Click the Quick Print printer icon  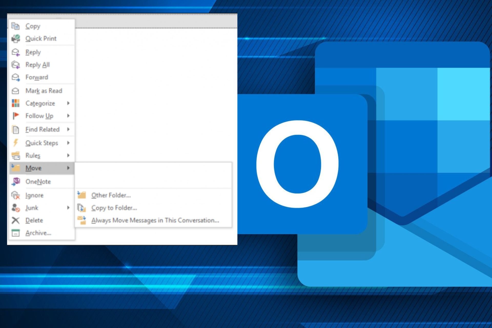point(15,38)
